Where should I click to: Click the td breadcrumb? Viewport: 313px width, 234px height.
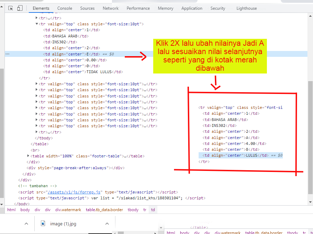pyautogui.click(x=153, y=210)
